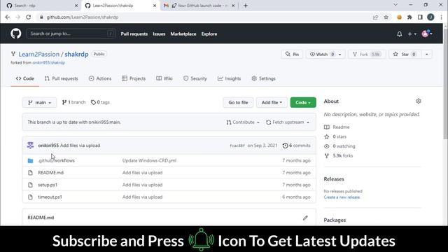Open the Chrome three-dot menu
This screenshot has width=448, height=252.
coord(441,17)
